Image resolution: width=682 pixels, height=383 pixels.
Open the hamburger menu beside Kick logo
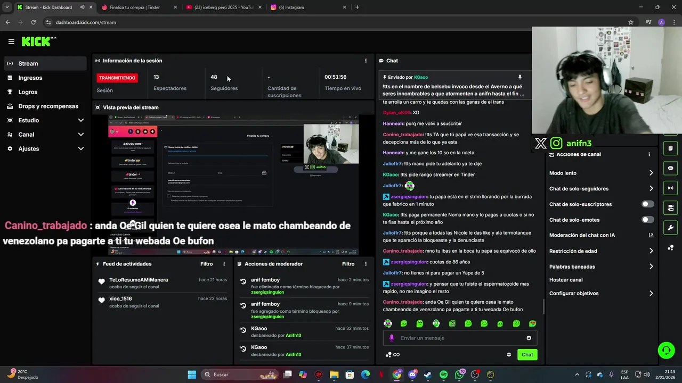click(11, 41)
